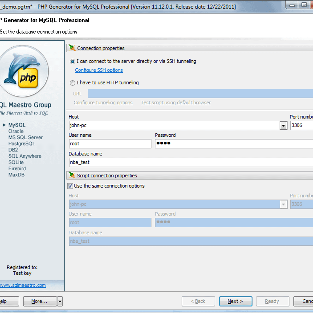Click the maximize window icon

pyautogui.click(x=304, y=5)
